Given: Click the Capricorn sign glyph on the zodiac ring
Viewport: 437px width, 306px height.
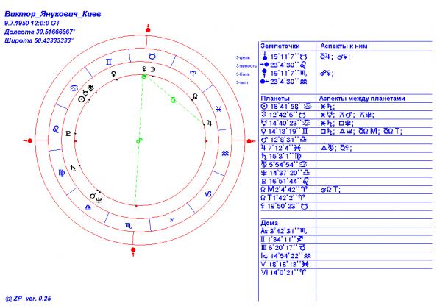Looking at the screenshot, I should (x=208, y=194).
